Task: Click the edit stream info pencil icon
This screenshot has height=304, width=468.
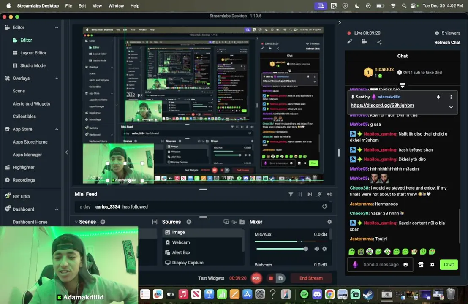Action: click(x=349, y=42)
